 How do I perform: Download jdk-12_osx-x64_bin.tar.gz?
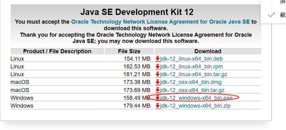(x=192, y=90)
